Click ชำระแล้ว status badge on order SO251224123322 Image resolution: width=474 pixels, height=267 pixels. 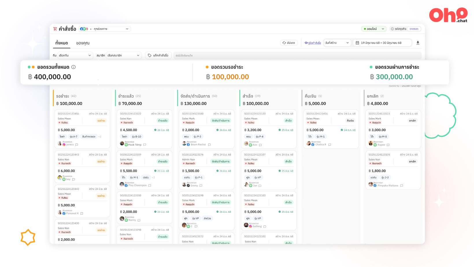pyautogui.click(x=163, y=120)
